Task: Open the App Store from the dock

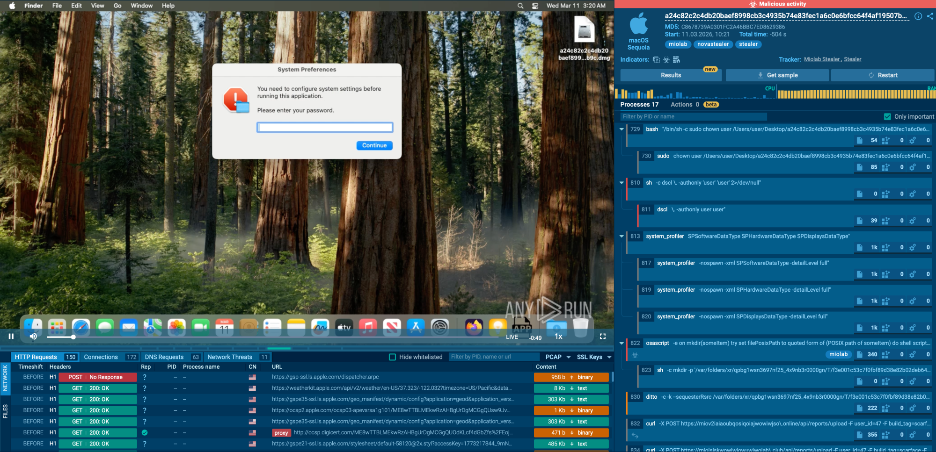Action: click(x=416, y=327)
